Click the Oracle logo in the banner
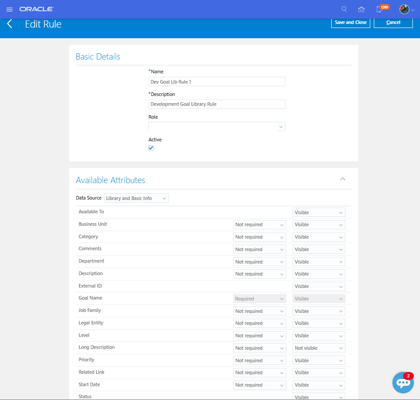 pos(36,8)
